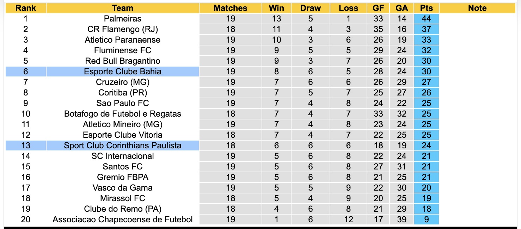
Task: Open CR Flamengo (RJ) team entry
Action: pos(123,29)
